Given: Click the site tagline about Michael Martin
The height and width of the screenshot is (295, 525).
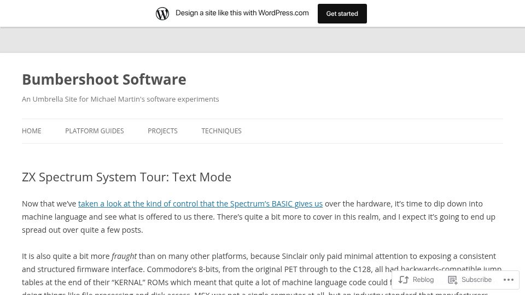Looking at the screenshot, I should pyautogui.click(x=120, y=99).
